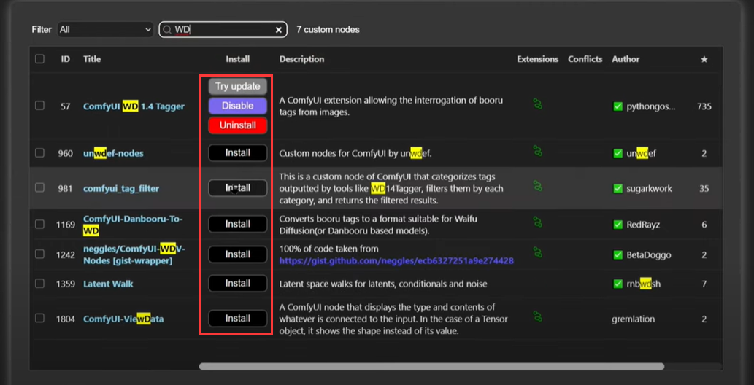Click the star column header
Image resolution: width=754 pixels, height=385 pixels.
(704, 59)
